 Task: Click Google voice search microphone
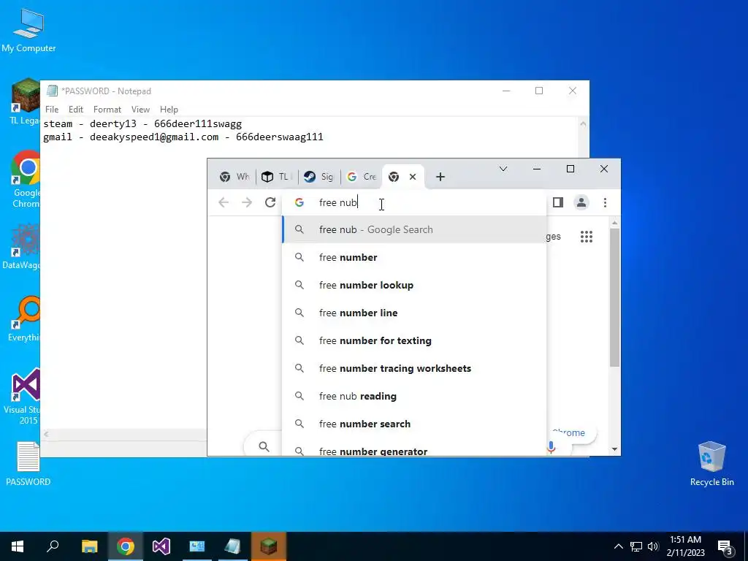(x=551, y=447)
